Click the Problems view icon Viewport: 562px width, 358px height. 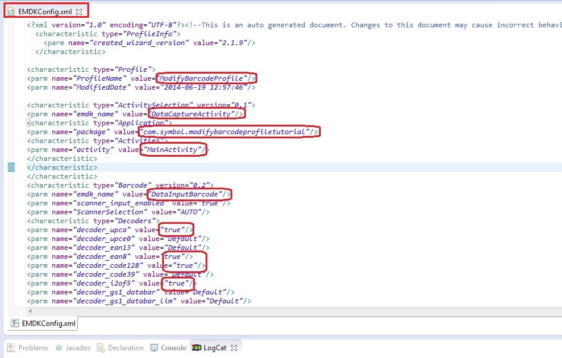(x=11, y=348)
